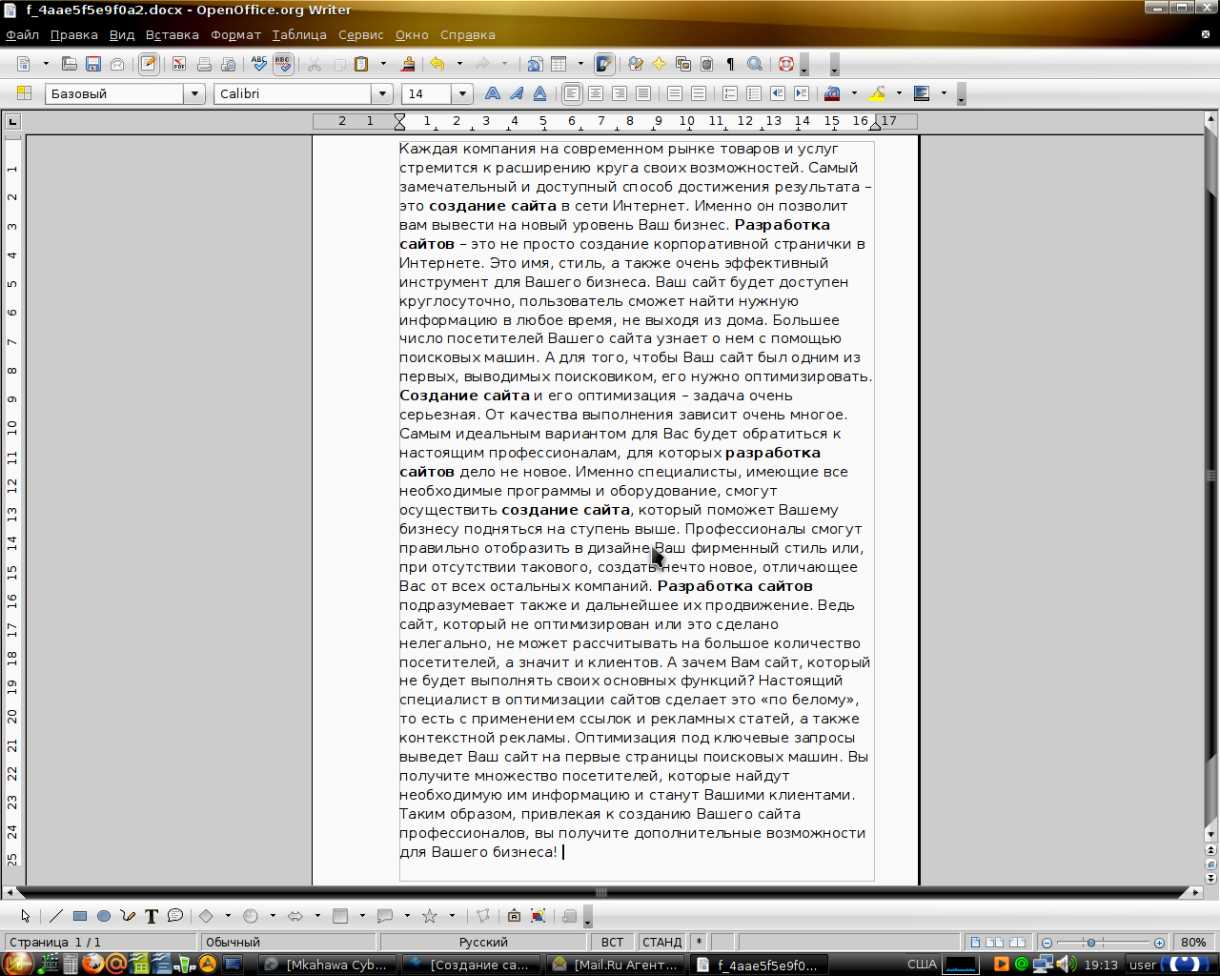Image resolution: width=1220 pixels, height=976 pixels.
Task: Open Data Sources
Action: [x=707, y=64]
